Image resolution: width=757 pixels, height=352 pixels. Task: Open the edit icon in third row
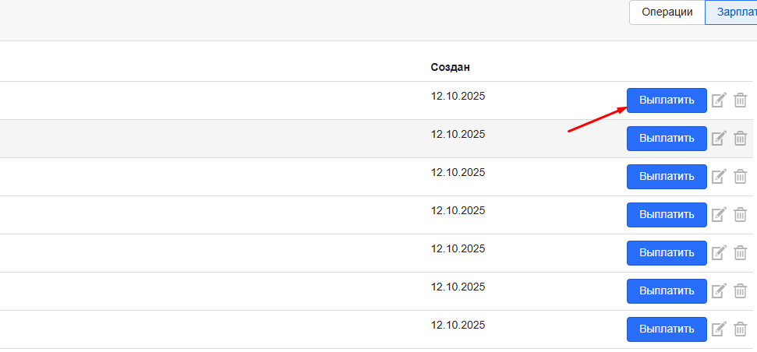(719, 177)
